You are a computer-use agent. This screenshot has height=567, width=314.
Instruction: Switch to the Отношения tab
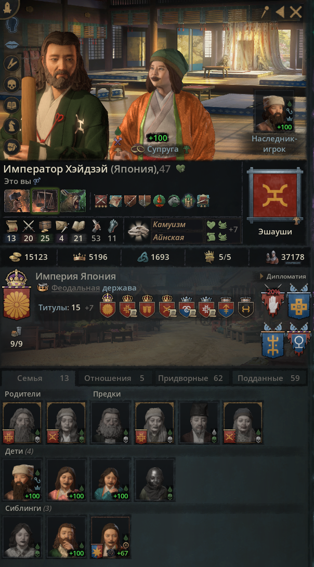pyautogui.click(x=114, y=378)
